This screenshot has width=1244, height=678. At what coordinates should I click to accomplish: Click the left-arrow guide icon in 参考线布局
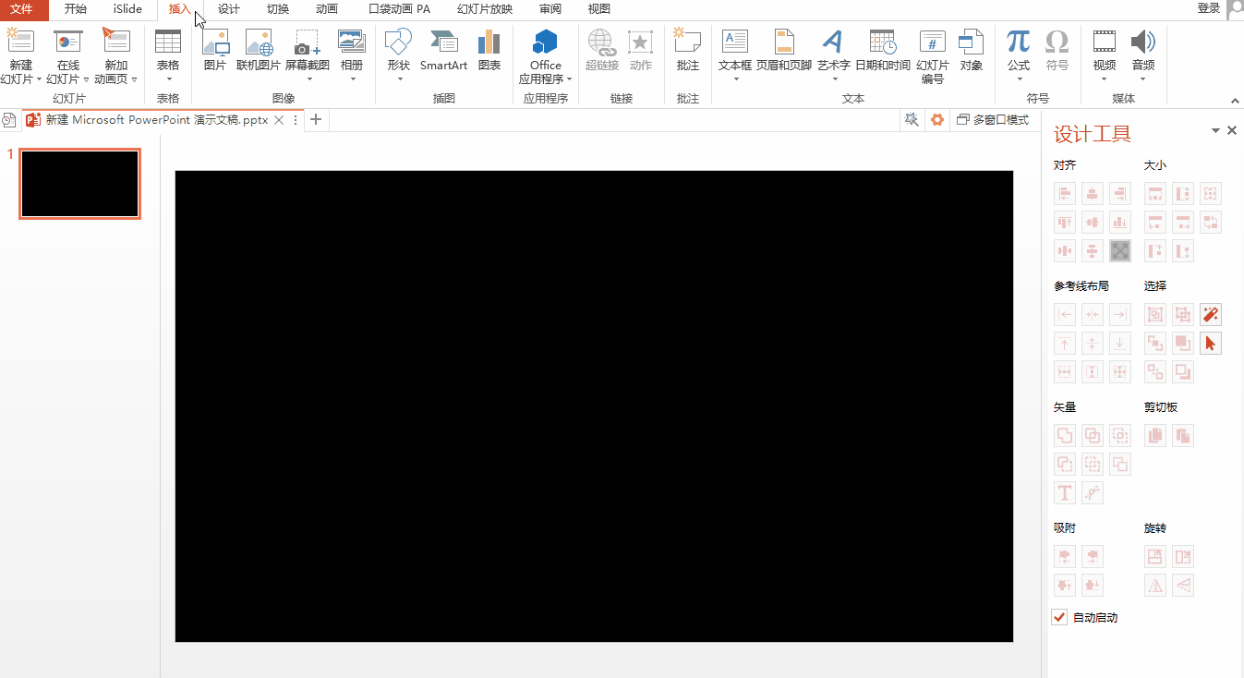coord(1065,315)
